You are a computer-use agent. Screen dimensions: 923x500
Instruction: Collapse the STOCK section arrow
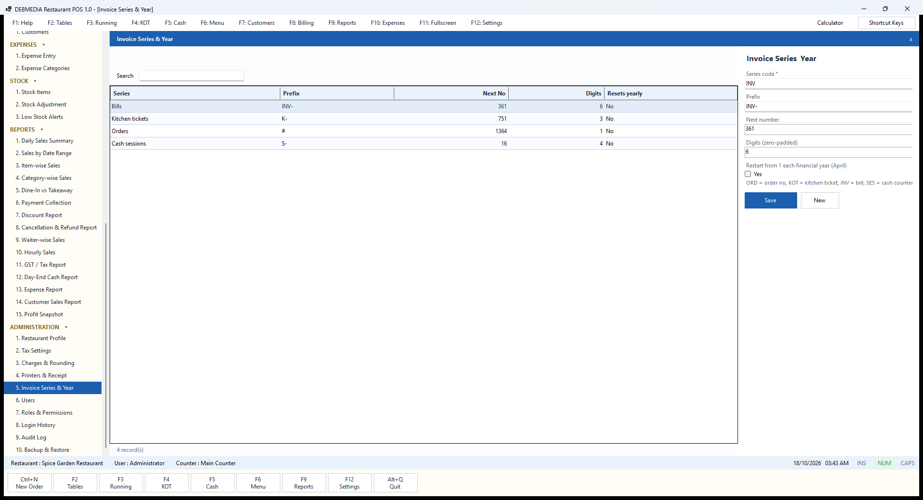35,81
